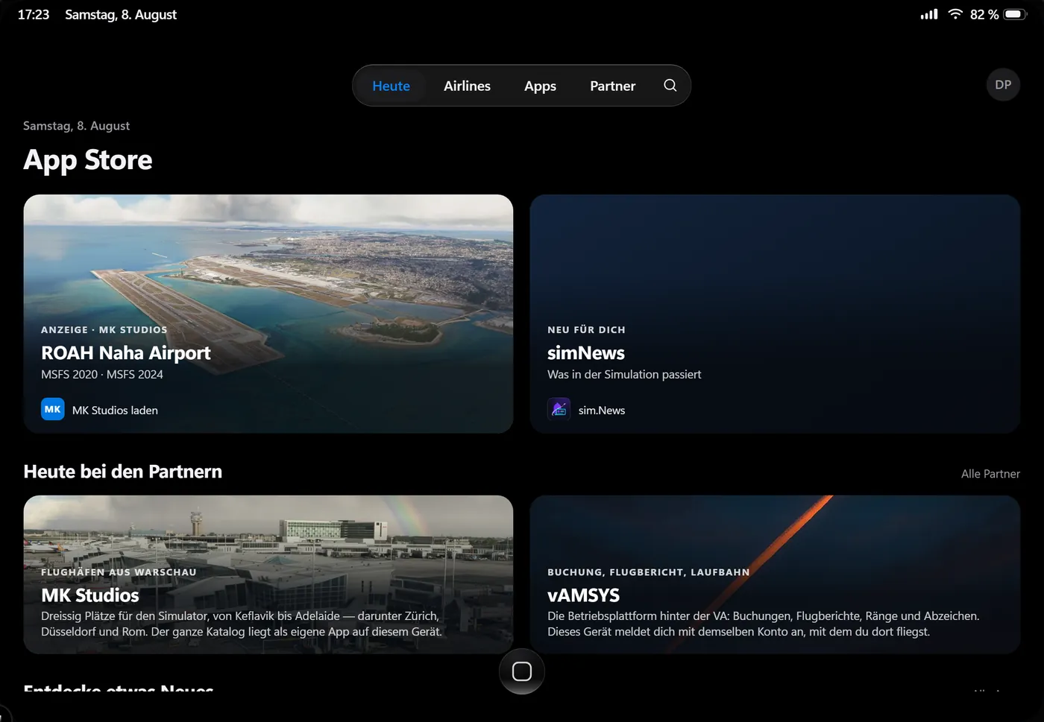Tap the battery indicator icon

[1015, 14]
